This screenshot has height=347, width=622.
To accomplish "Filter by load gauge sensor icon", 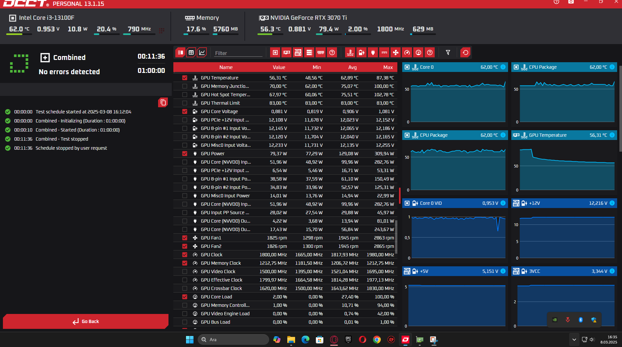I will pos(418,52).
